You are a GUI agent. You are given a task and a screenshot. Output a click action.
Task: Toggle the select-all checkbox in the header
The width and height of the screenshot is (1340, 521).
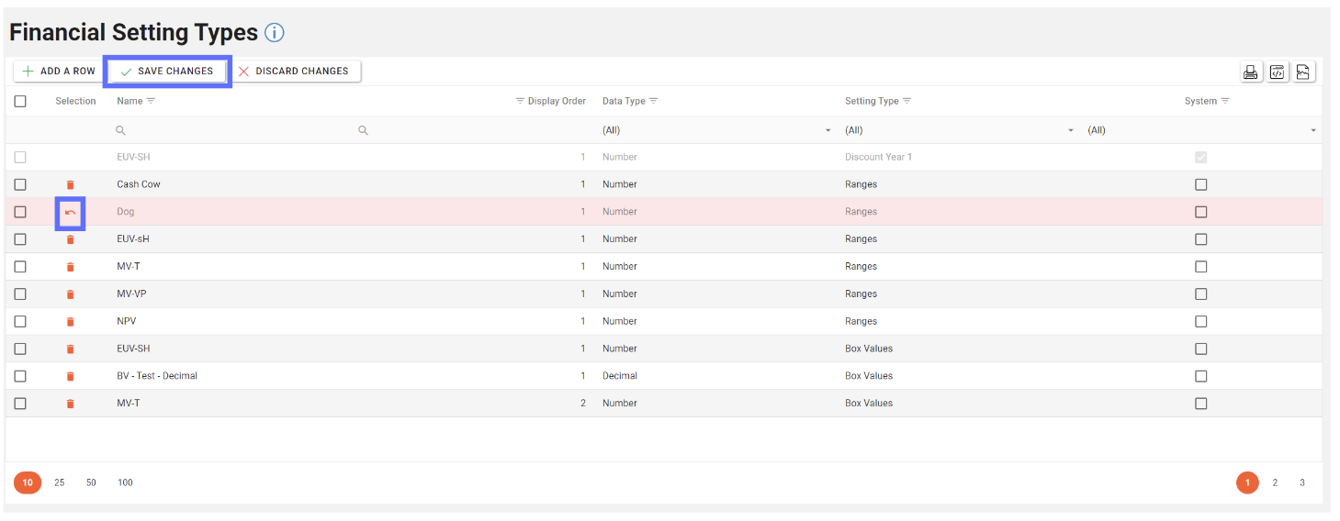point(20,102)
